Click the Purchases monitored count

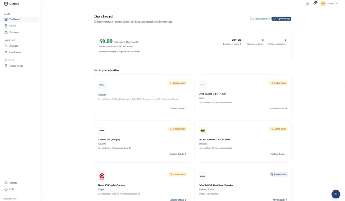point(286,40)
